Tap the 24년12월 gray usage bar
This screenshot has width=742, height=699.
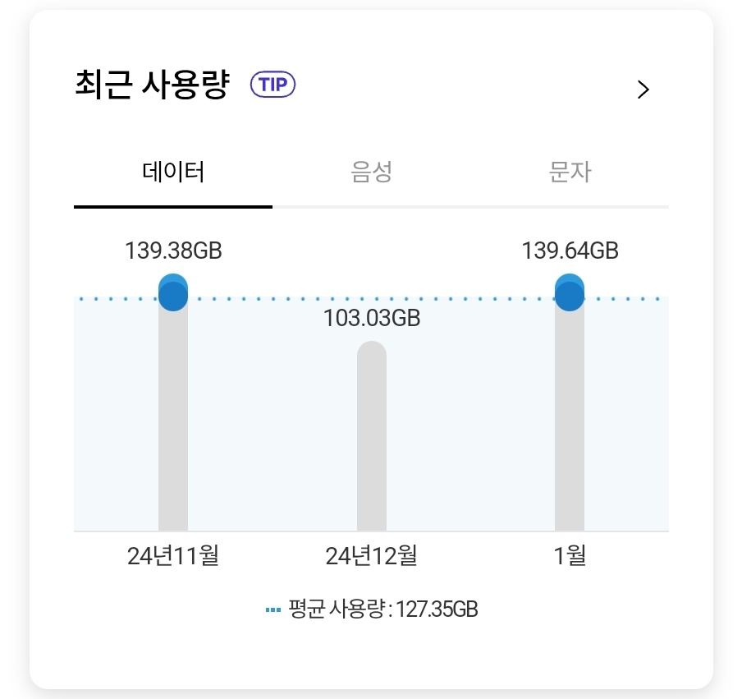click(372, 435)
